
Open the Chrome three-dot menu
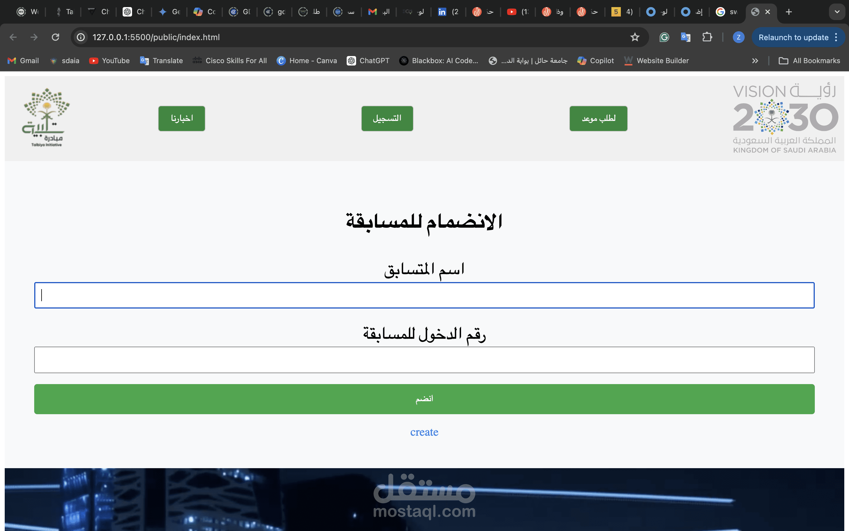click(x=836, y=37)
